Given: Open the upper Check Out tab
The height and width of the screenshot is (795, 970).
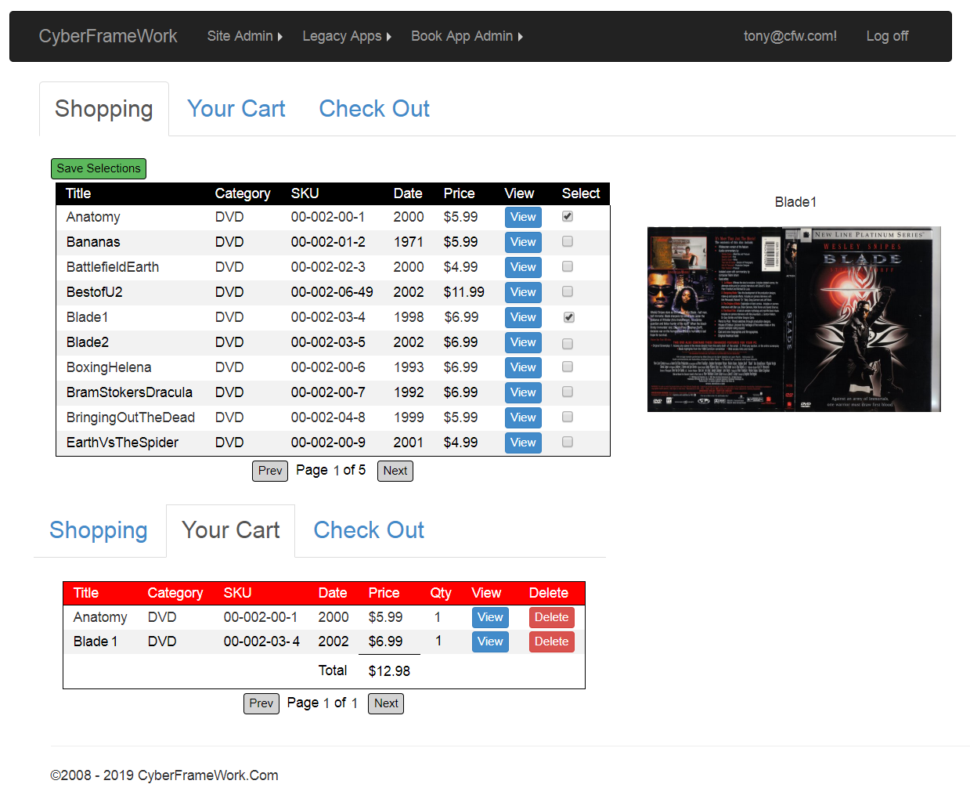Looking at the screenshot, I should [x=374, y=109].
